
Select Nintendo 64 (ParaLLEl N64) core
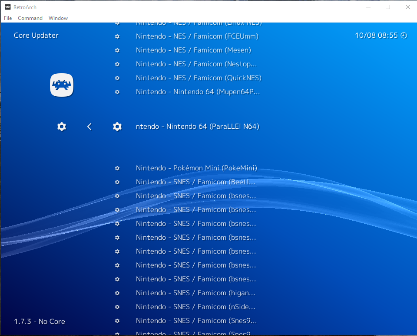(198, 127)
